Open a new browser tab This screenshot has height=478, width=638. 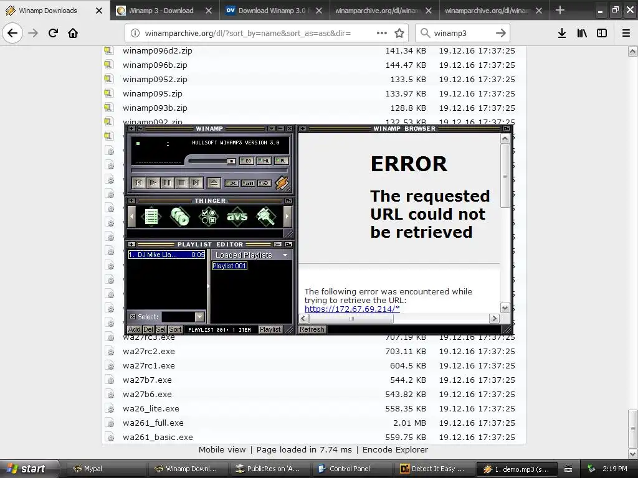click(560, 10)
